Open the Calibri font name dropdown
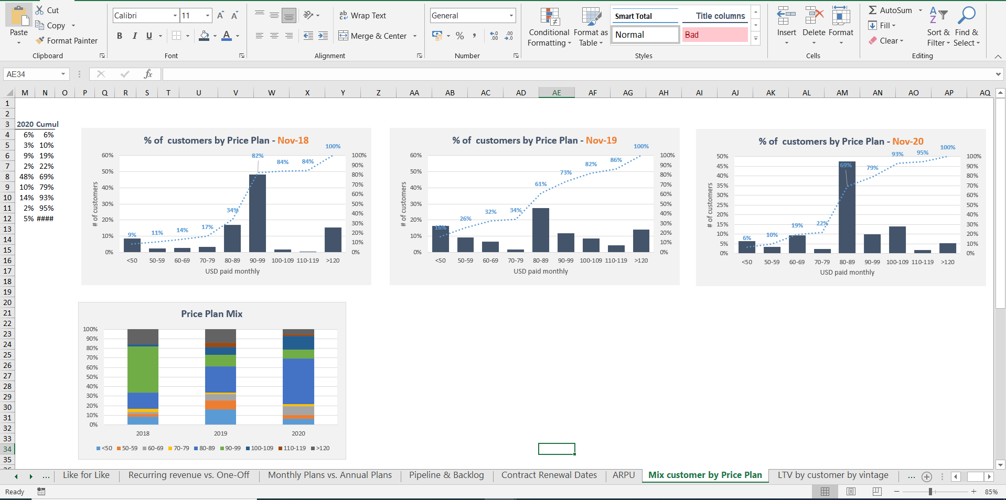Image resolution: width=1006 pixels, height=500 pixels. [x=175, y=16]
